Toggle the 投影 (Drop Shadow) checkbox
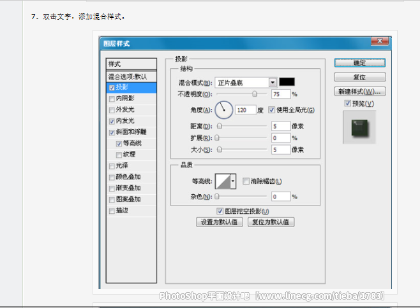The height and width of the screenshot is (308, 420). 112,88
